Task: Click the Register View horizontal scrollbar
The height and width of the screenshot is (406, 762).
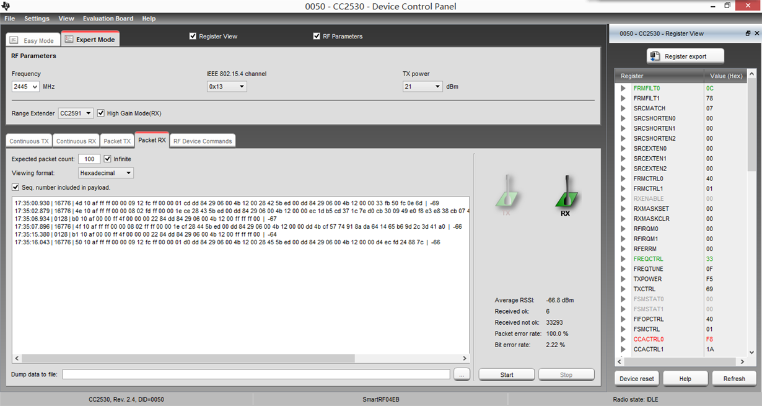Action: tap(680, 361)
